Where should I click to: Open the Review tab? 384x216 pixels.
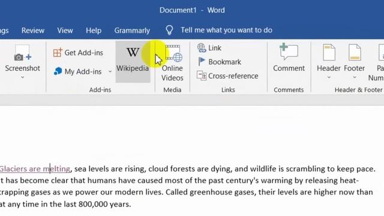[33, 31]
